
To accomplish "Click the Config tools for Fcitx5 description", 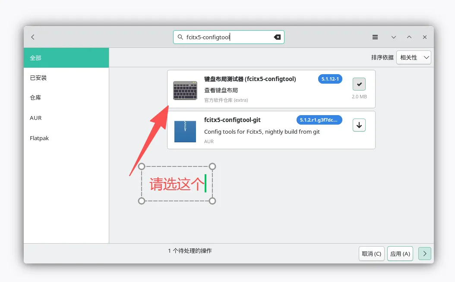I will click(262, 132).
